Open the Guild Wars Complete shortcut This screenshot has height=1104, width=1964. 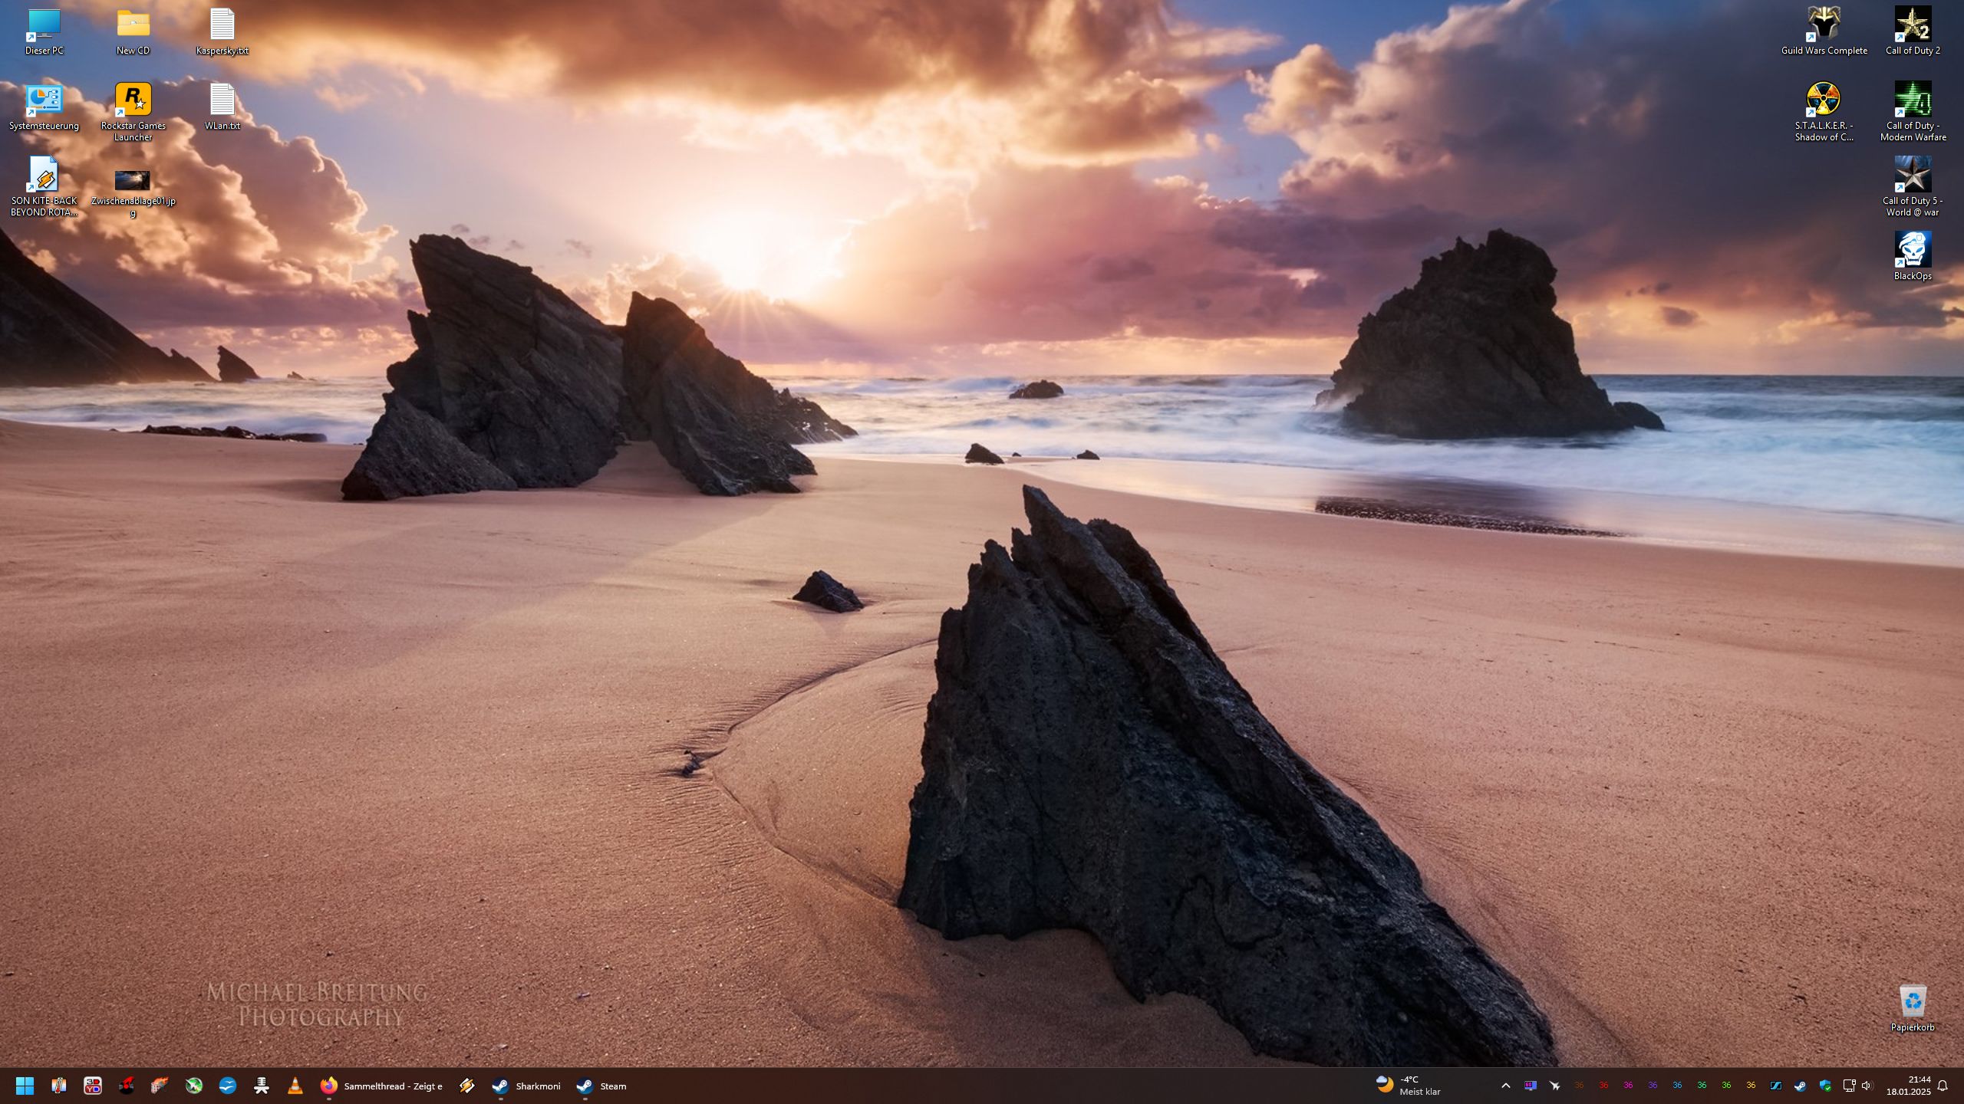pyautogui.click(x=1824, y=25)
